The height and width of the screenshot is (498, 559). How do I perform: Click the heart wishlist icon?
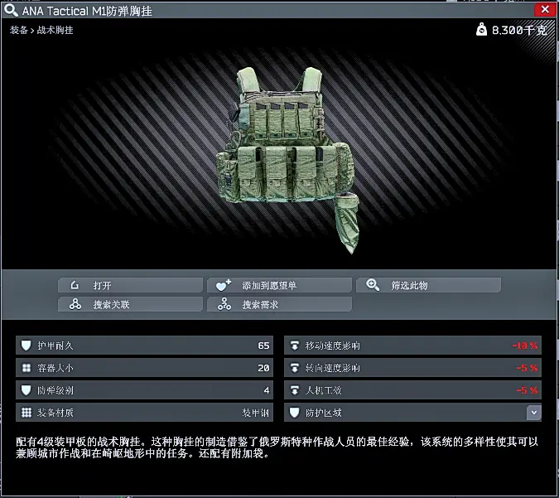pos(224,285)
